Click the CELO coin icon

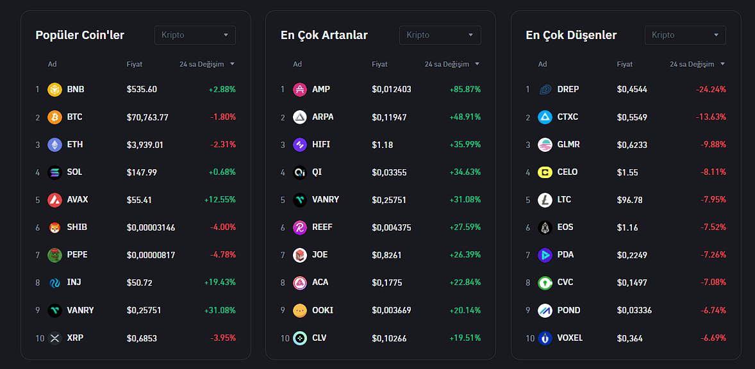[x=545, y=172]
